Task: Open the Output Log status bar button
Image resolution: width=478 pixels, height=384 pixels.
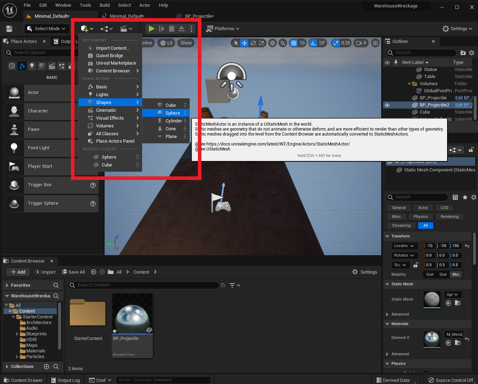Action: [66, 380]
